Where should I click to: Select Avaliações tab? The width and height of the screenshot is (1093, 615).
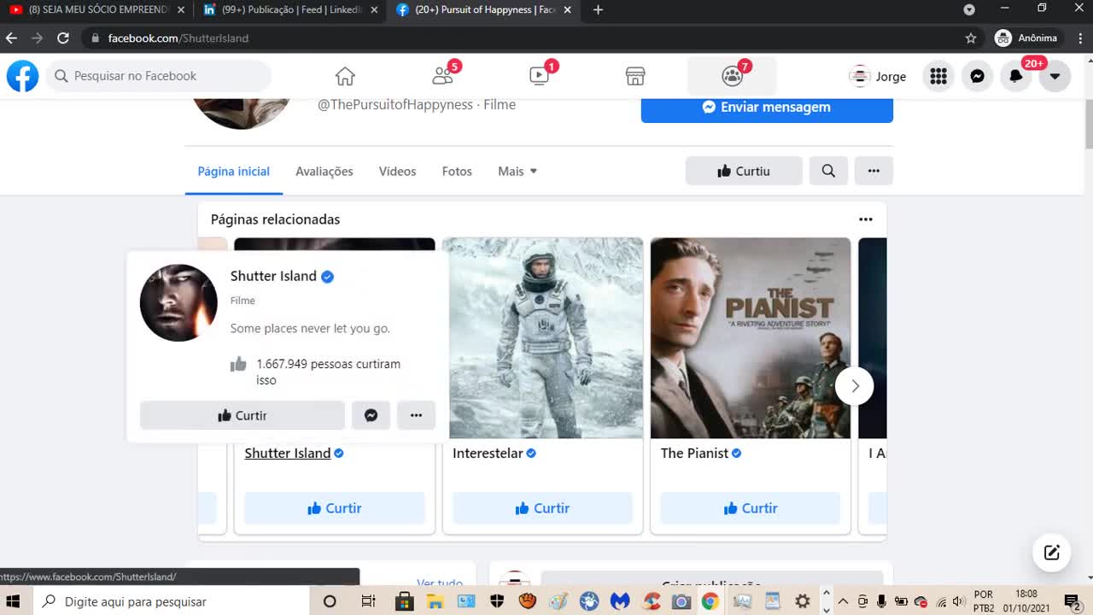(x=324, y=171)
